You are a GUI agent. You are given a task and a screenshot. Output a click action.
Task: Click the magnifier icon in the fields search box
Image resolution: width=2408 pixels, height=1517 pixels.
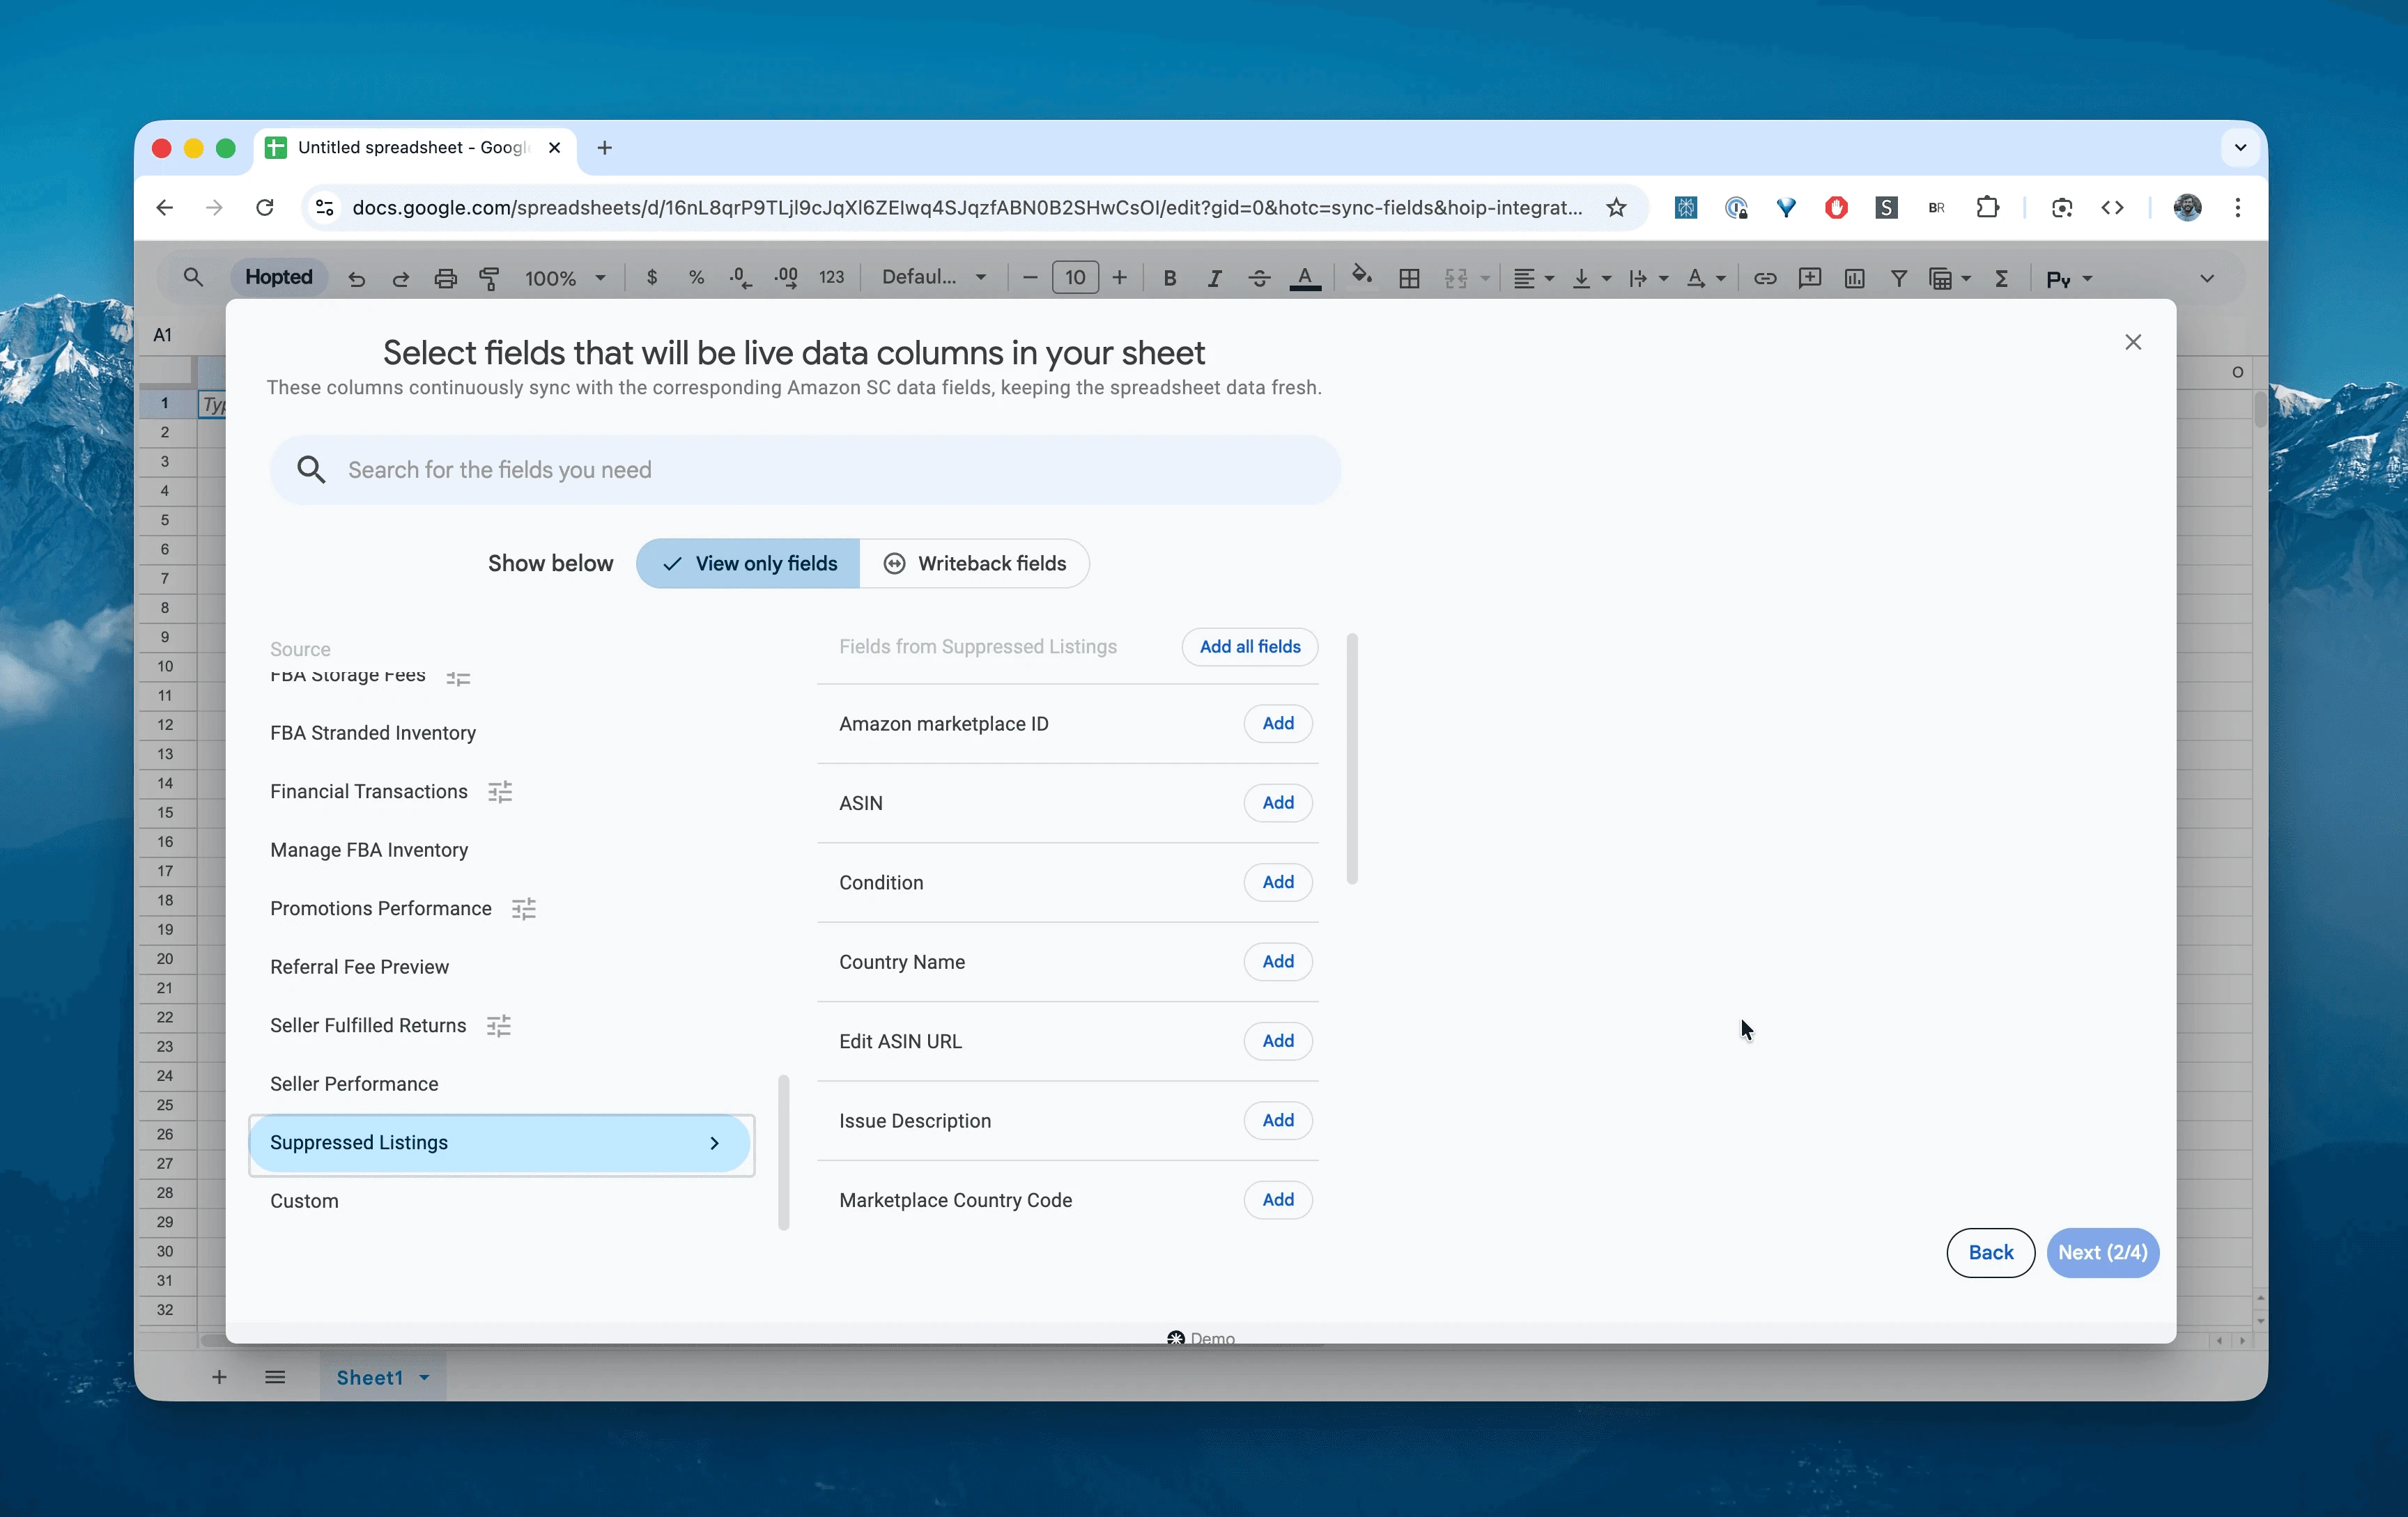pos(311,469)
